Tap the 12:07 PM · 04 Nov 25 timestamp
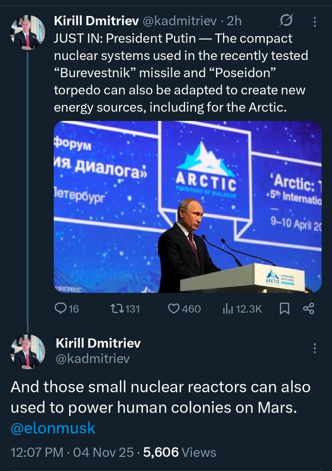Screen dimensions: 332x471 (73, 453)
